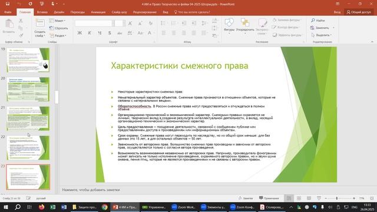Switch to the Переходы (Transitions) tab
This screenshot has width=377, height=212.
(77, 12)
